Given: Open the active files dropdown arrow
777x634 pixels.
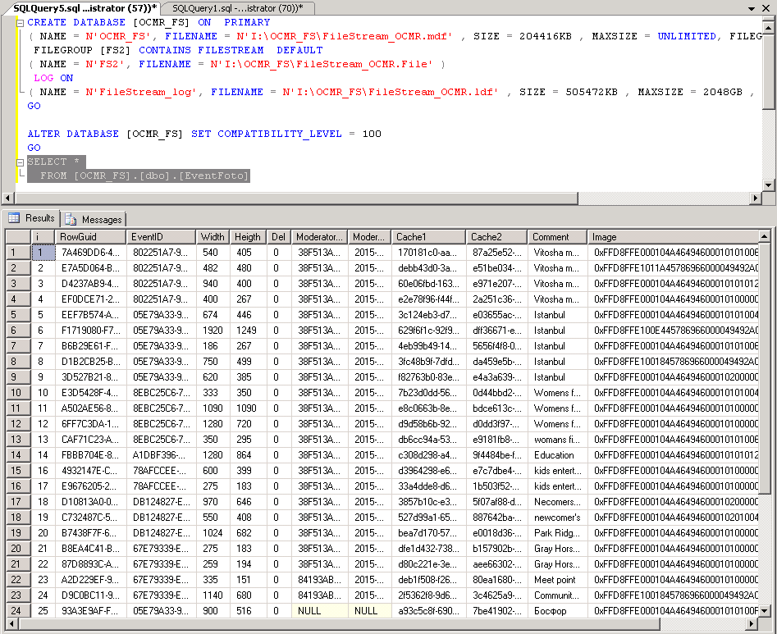Looking at the screenshot, I should pyautogui.click(x=752, y=8).
